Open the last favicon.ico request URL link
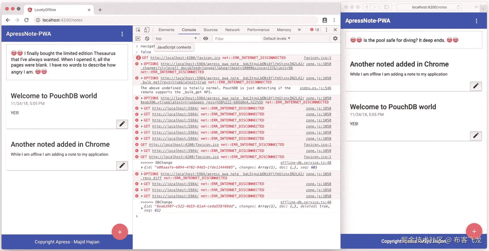This screenshot has height=251, width=489. 184,157
